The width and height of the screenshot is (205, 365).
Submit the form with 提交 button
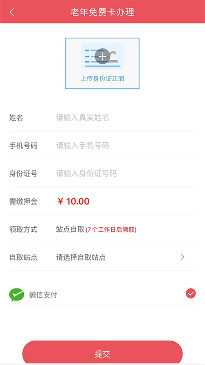[x=102, y=354]
